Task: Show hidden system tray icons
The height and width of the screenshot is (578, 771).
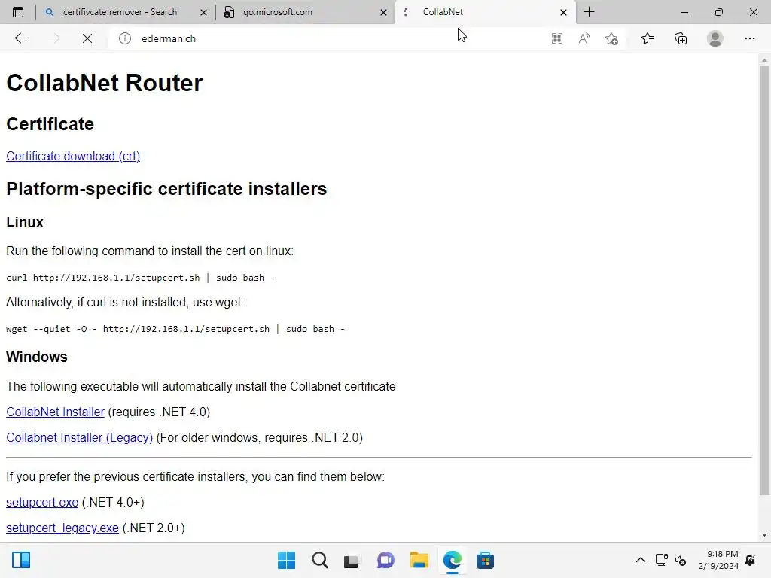Action: [x=640, y=560]
